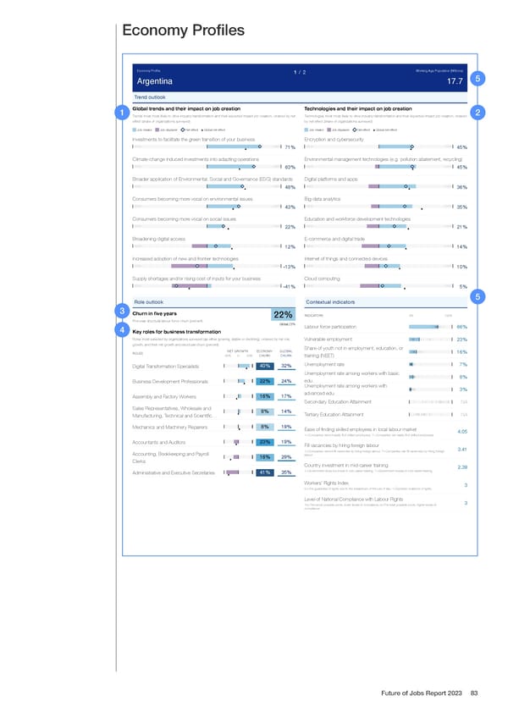The image size is (508, 718).
Task: Click marker 5 near the Contextual indicators header
Action: point(479,296)
